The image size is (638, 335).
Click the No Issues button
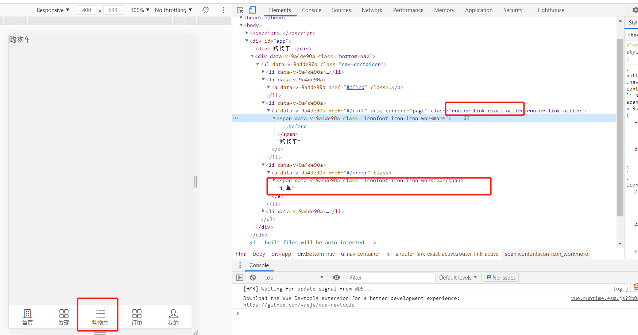(501, 277)
